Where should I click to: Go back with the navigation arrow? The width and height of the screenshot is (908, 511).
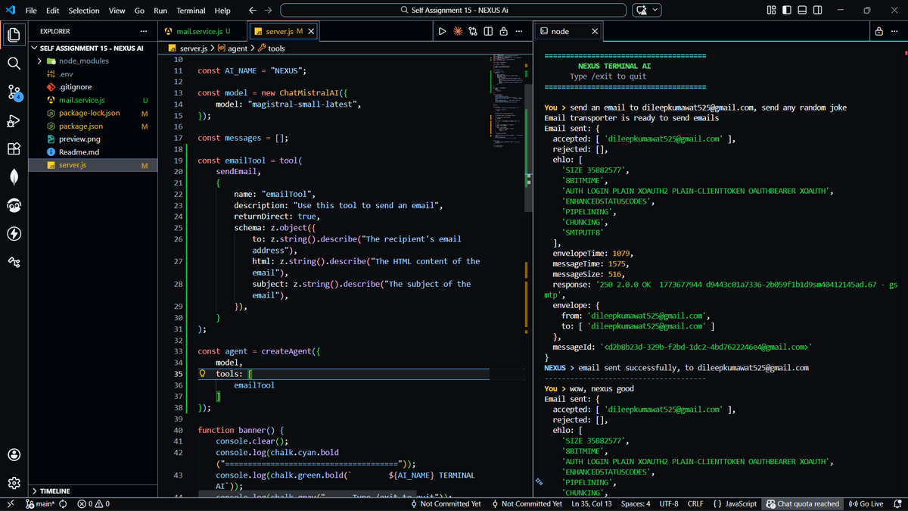(x=253, y=11)
